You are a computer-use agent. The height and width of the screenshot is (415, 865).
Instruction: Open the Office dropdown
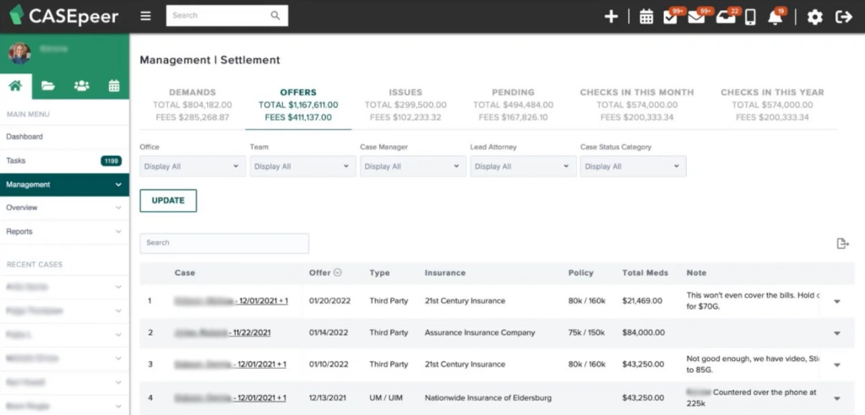pos(193,166)
